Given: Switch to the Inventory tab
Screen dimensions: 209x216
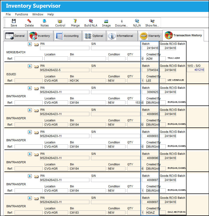Looking at the screenshot, I should [40, 36].
